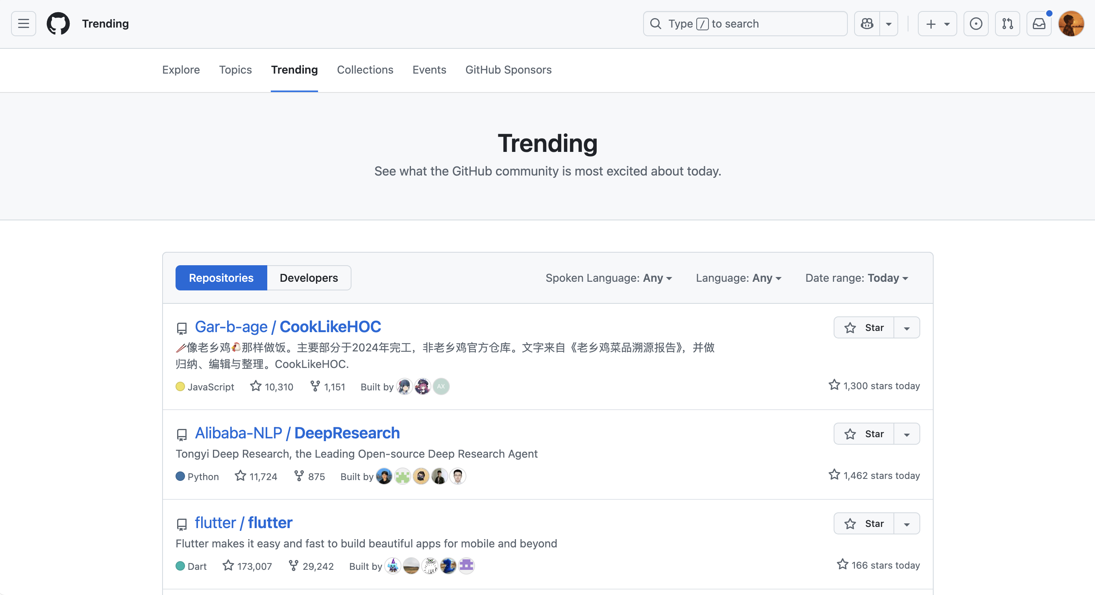Star the Gar-b-age CookLikeHOC repository

(864, 328)
